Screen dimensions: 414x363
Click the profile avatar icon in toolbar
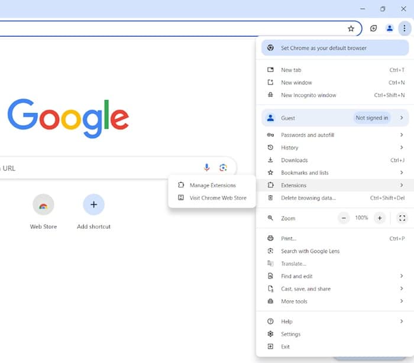tap(389, 28)
